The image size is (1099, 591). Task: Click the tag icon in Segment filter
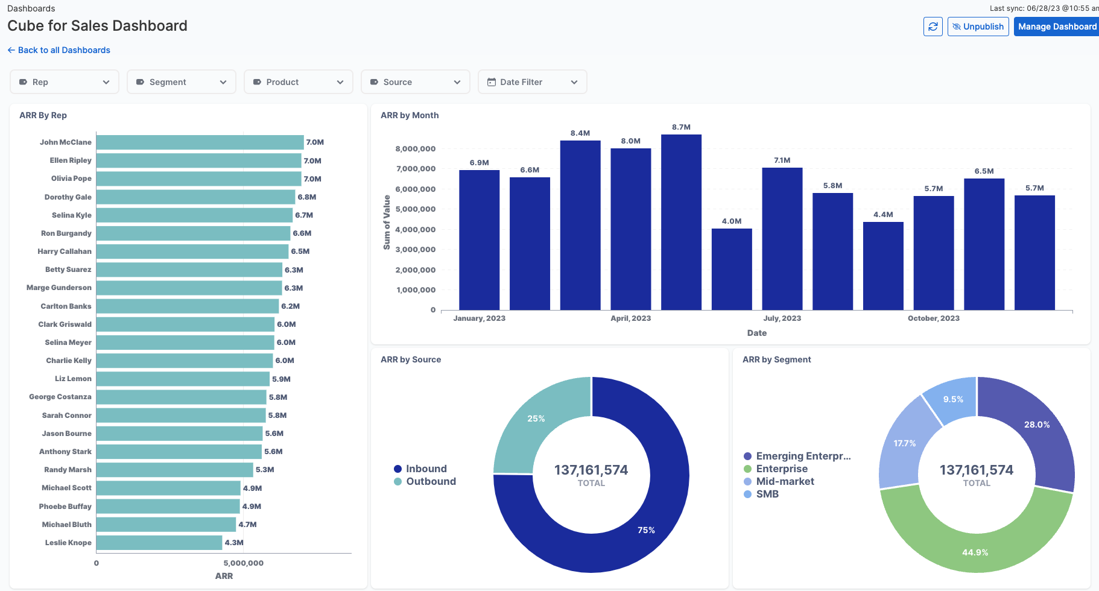coord(140,82)
